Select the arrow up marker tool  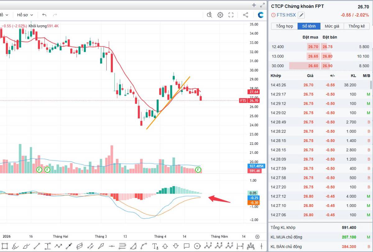point(165,246)
